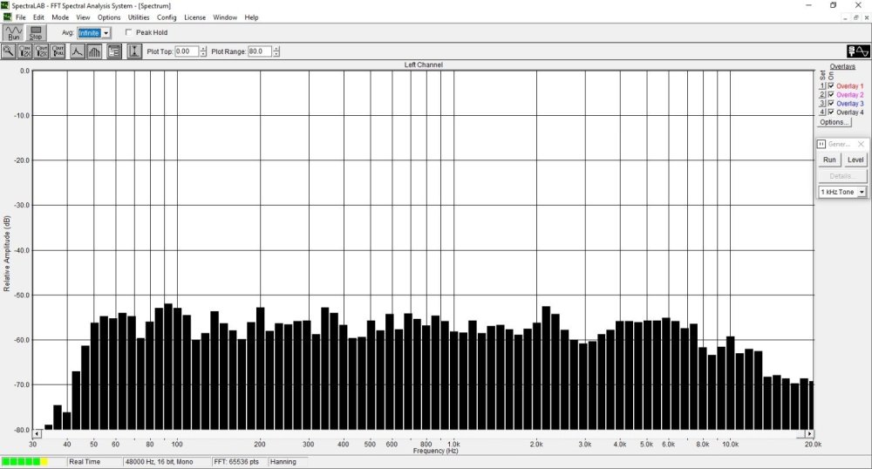Open the signal generator icon at top right
The height and width of the screenshot is (469, 872).
[x=857, y=51]
